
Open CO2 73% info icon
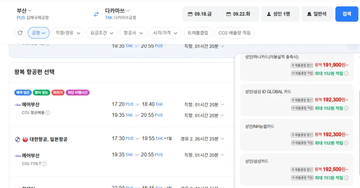pyautogui.click(x=44, y=164)
